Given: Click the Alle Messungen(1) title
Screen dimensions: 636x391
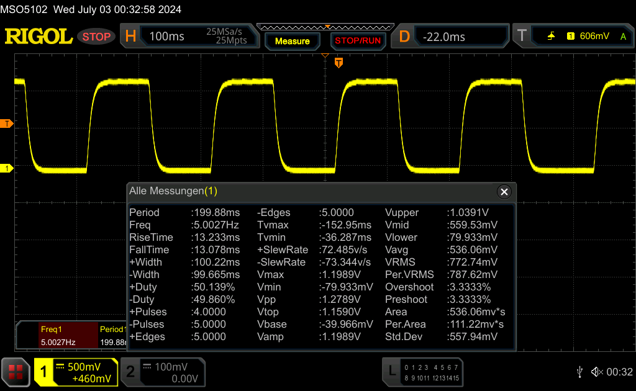Looking at the screenshot, I should coord(173,191).
